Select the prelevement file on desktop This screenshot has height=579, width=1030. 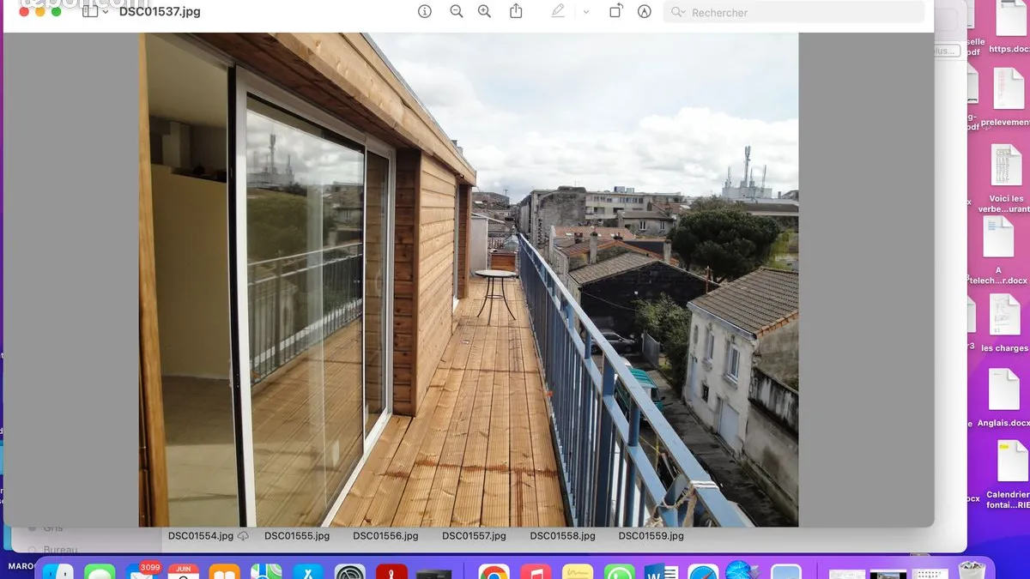(1006, 97)
